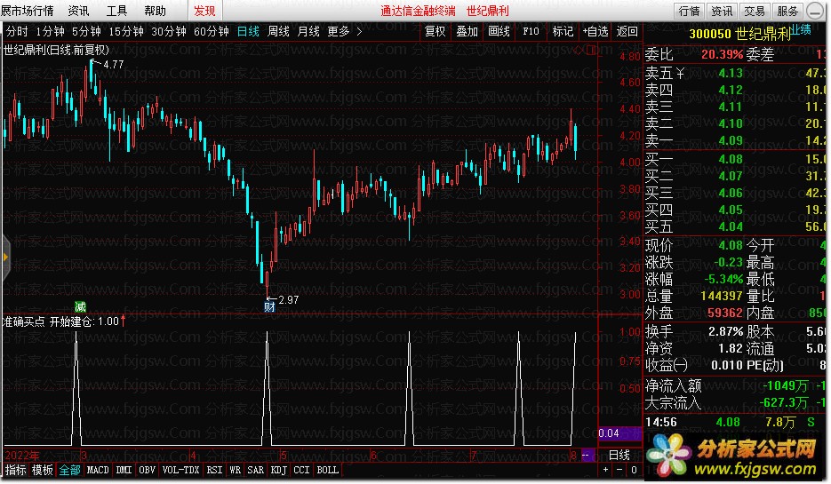Open the 工具 menu

(116, 11)
